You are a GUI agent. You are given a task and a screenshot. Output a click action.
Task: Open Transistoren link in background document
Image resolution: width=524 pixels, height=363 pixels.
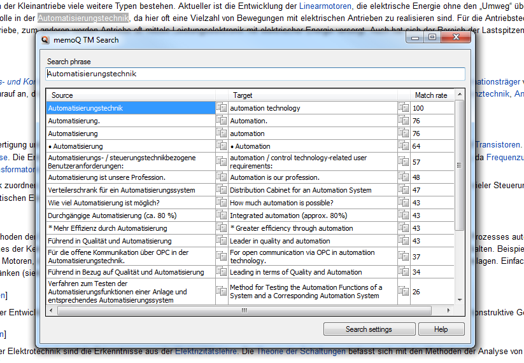[498, 144]
